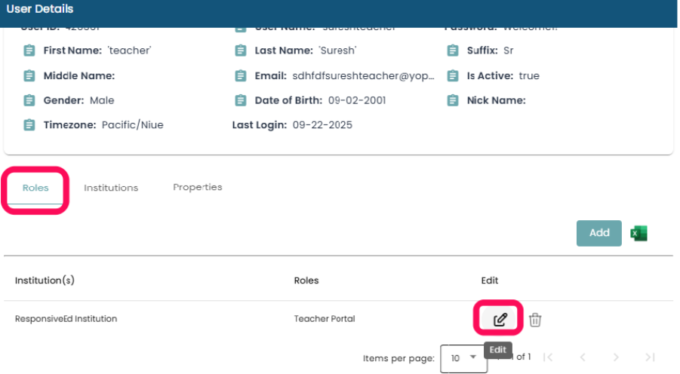
Task: Select the Roles tab
Action: pos(35,188)
